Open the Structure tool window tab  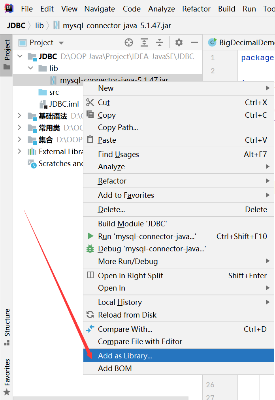pyautogui.click(x=7, y=327)
